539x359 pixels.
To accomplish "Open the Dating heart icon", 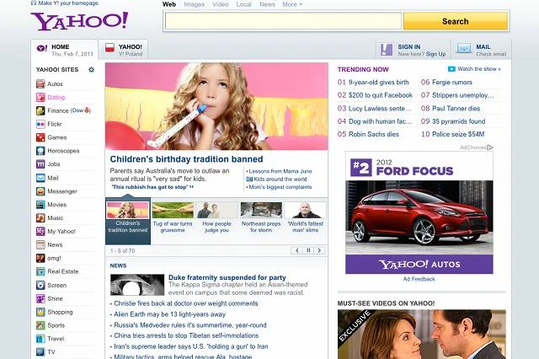I will (x=40, y=97).
